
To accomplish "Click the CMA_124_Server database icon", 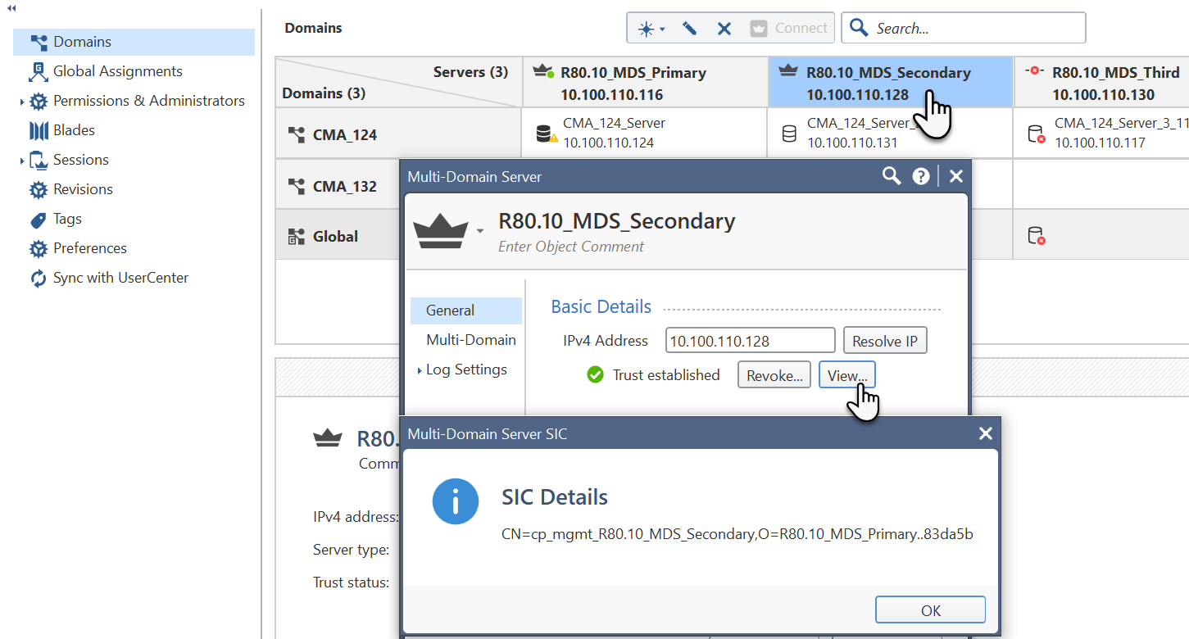I will 544,134.
